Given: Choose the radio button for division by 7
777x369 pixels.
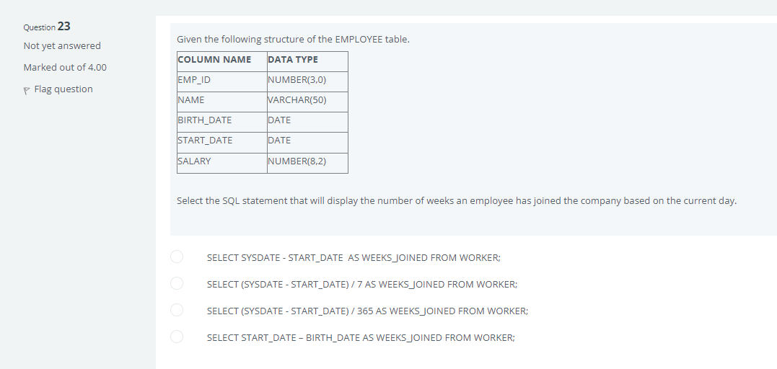Looking at the screenshot, I should pyautogui.click(x=177, y=283).
